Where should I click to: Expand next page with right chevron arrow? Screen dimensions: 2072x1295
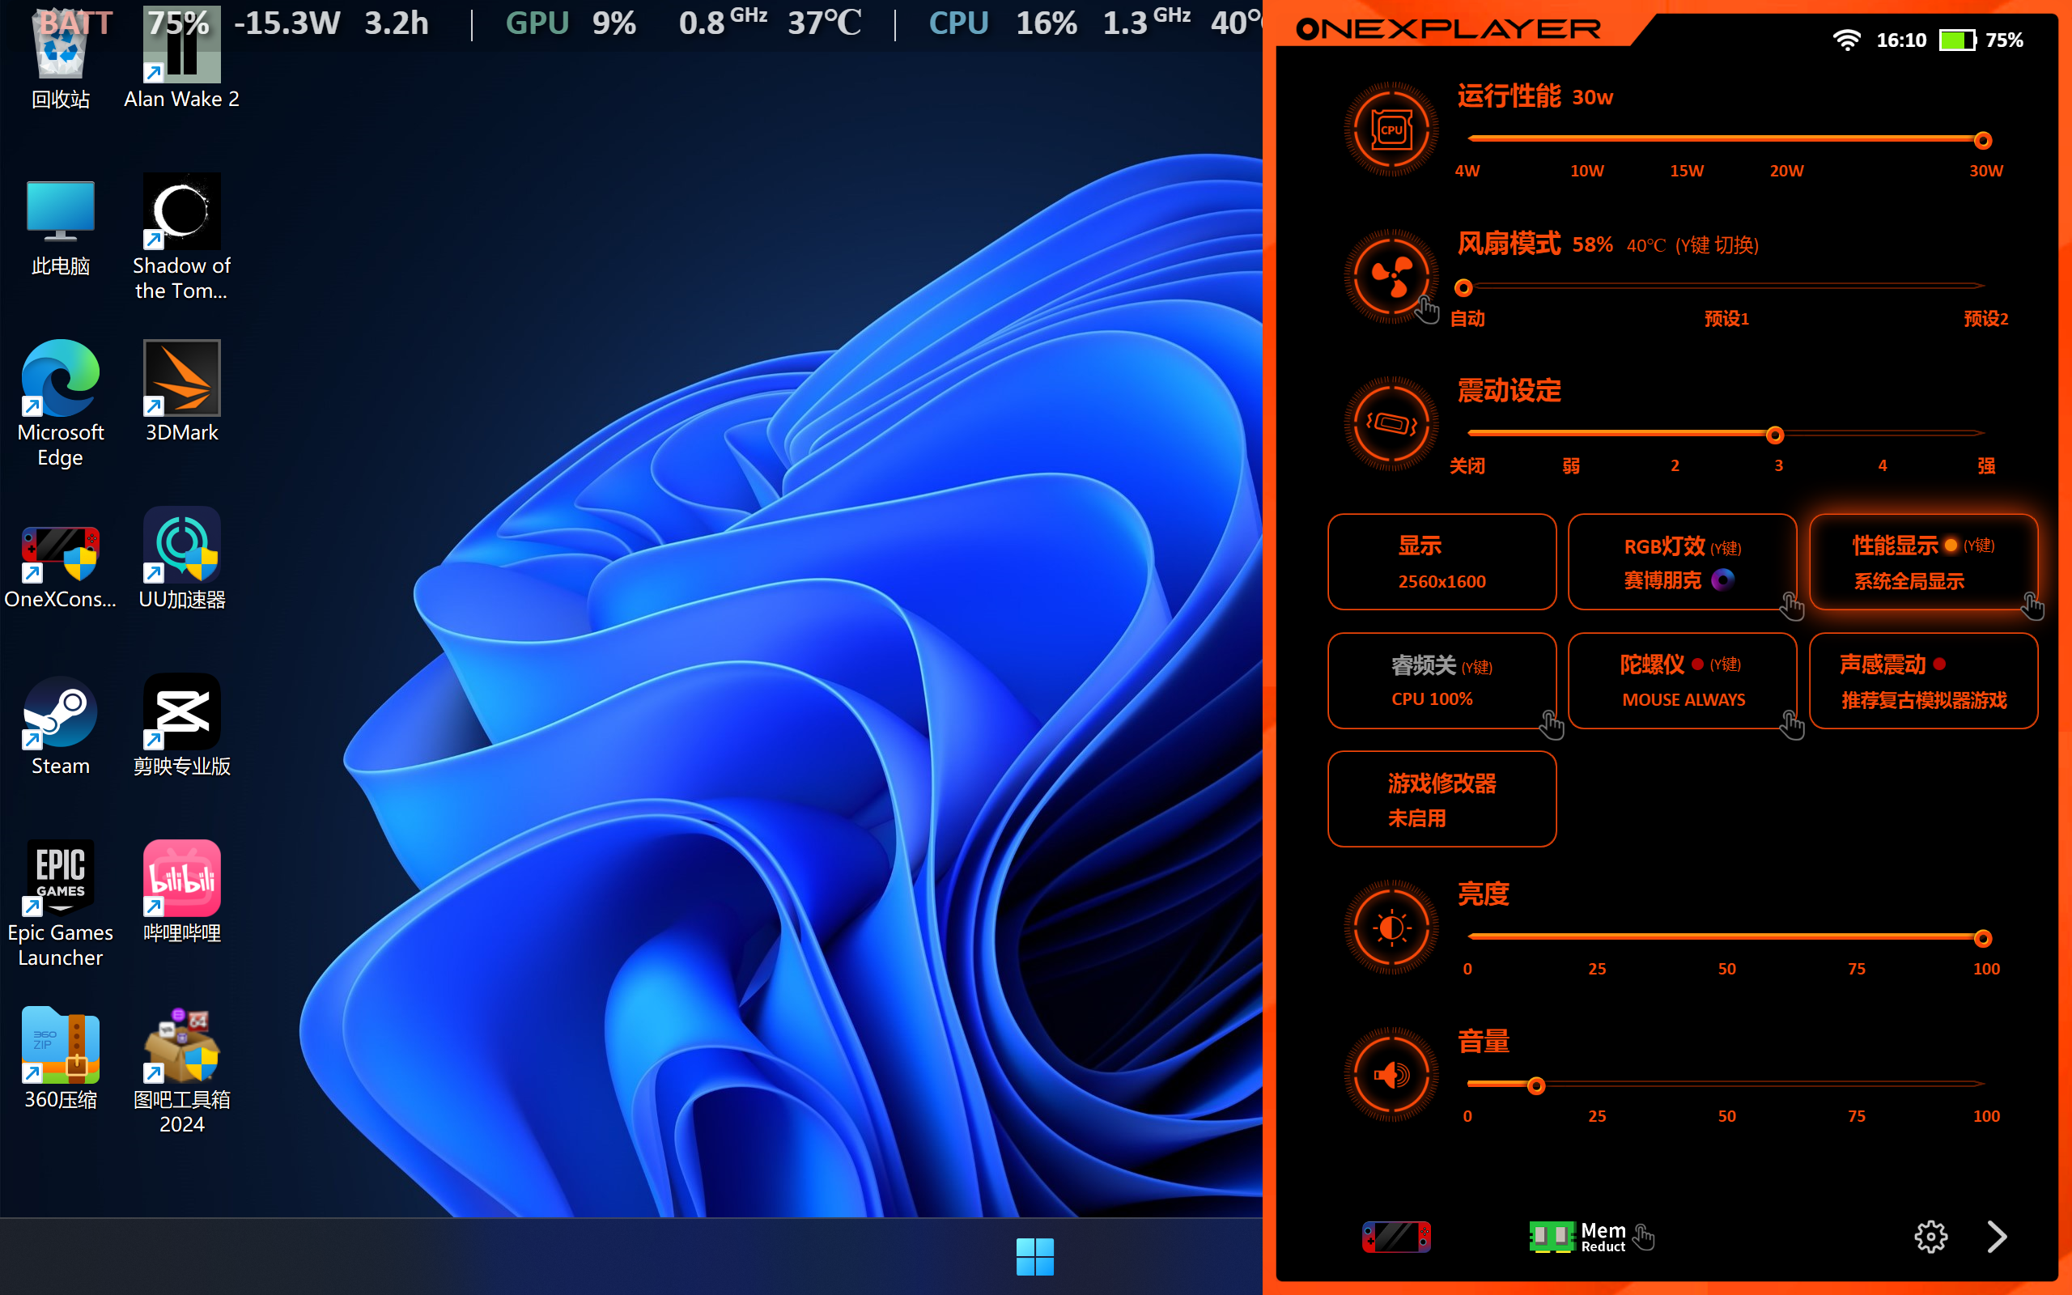1997,1237
